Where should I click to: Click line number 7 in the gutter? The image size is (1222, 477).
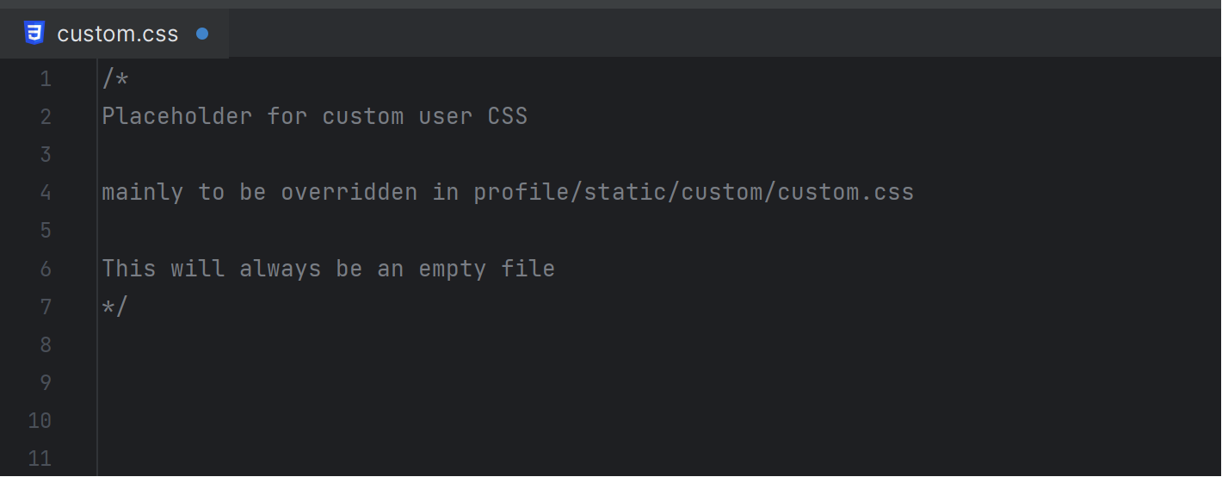46,307
